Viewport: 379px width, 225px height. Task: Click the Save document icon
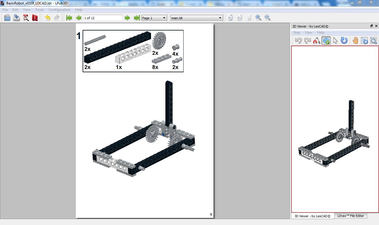pos(16,18)
